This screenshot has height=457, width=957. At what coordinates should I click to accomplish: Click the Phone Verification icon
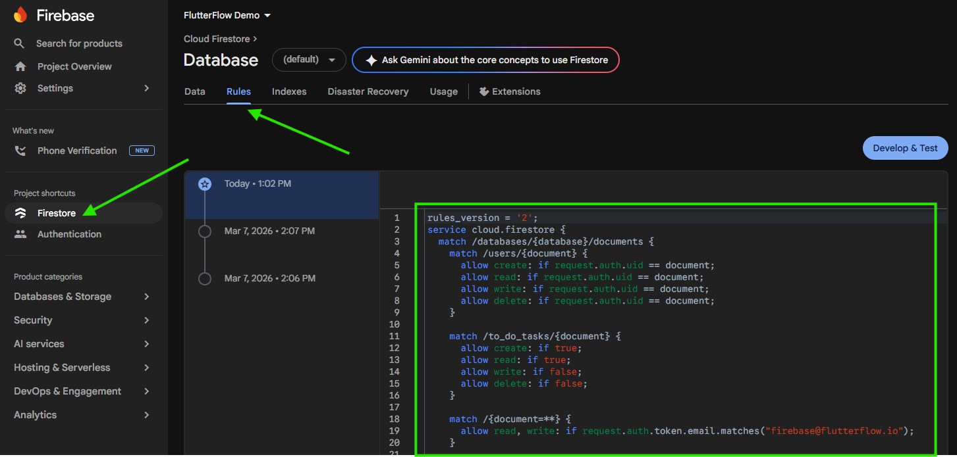pos(20,151)
